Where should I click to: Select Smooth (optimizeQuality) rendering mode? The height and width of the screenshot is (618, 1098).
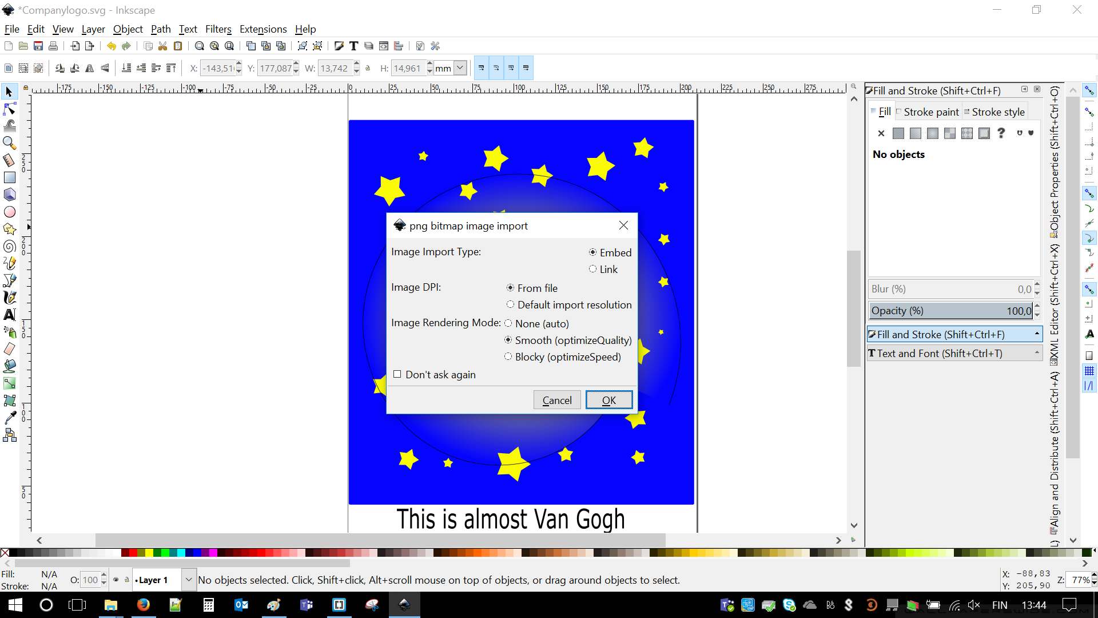pos(567,340)
